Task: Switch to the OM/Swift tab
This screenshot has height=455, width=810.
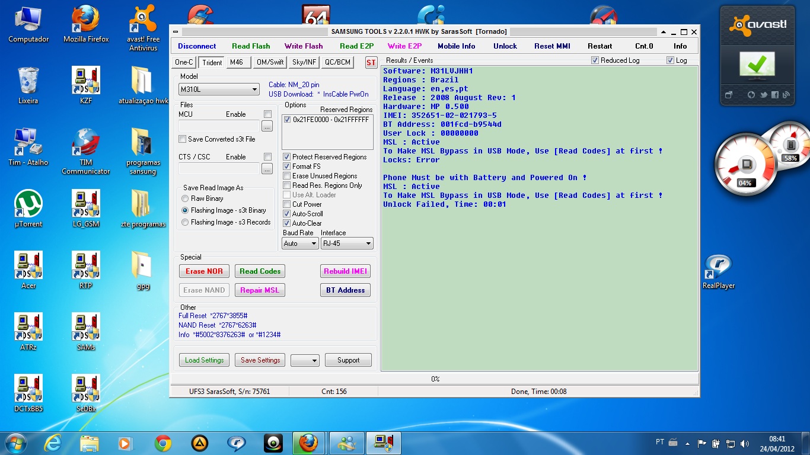Action: click(x=270, y=62)
